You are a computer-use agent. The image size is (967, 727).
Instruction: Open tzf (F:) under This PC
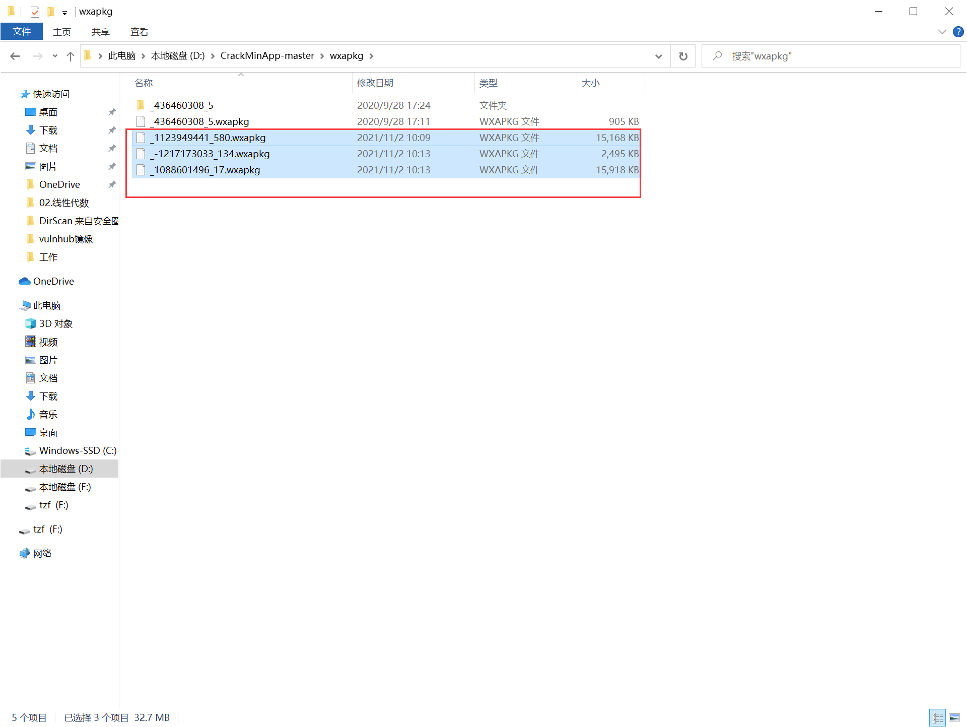[x=53, y=505]
